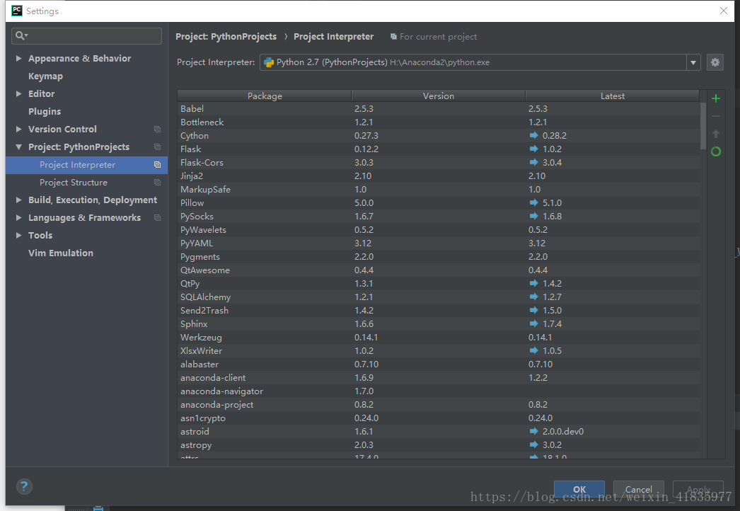Click the green circle Conda environments icon
Screen dimensions: 740x511
coord(715,151)
